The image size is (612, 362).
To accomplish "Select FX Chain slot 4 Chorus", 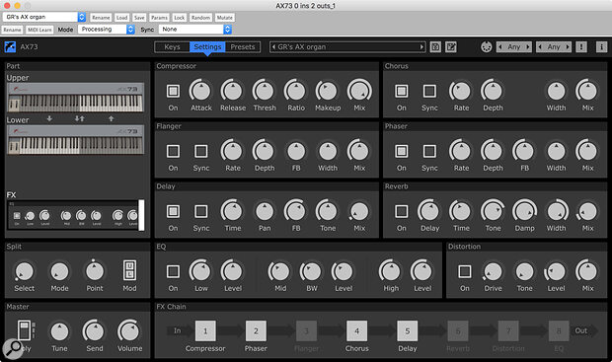I will click(x=356, y=330).
